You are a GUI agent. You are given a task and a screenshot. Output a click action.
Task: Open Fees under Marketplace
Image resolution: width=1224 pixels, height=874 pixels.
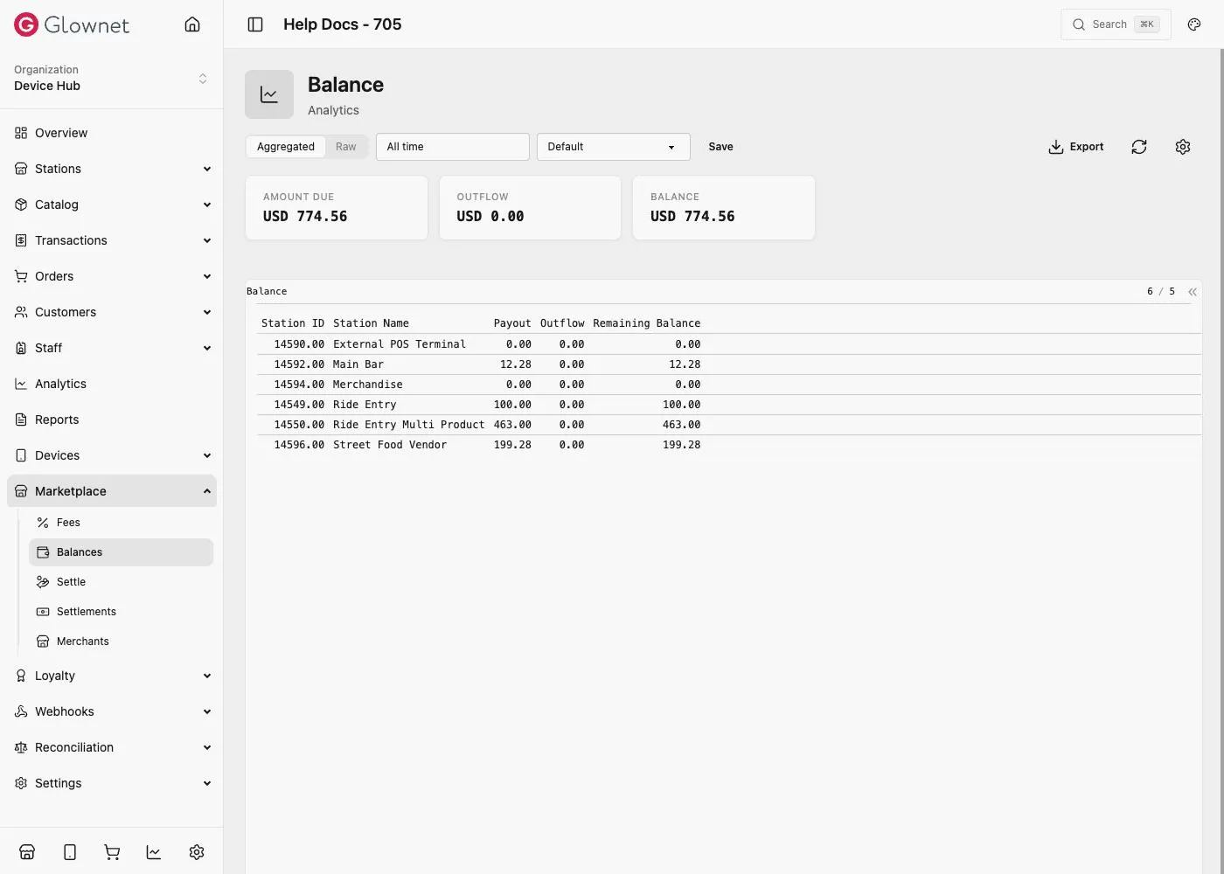tap(121, 523)
